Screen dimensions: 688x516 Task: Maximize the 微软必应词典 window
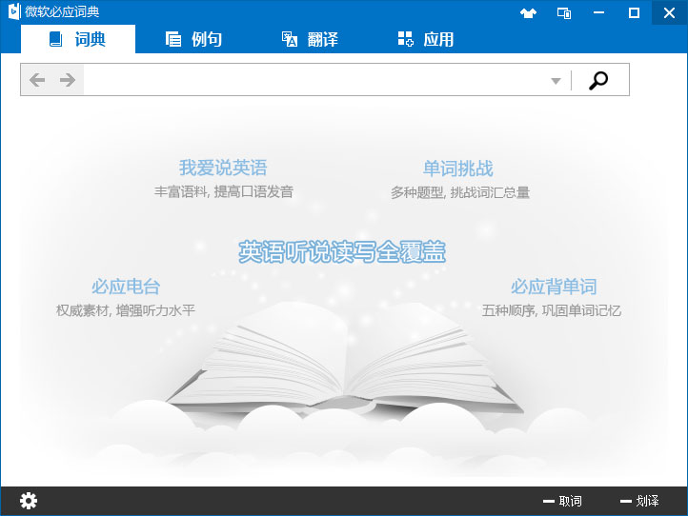[634, 12]
